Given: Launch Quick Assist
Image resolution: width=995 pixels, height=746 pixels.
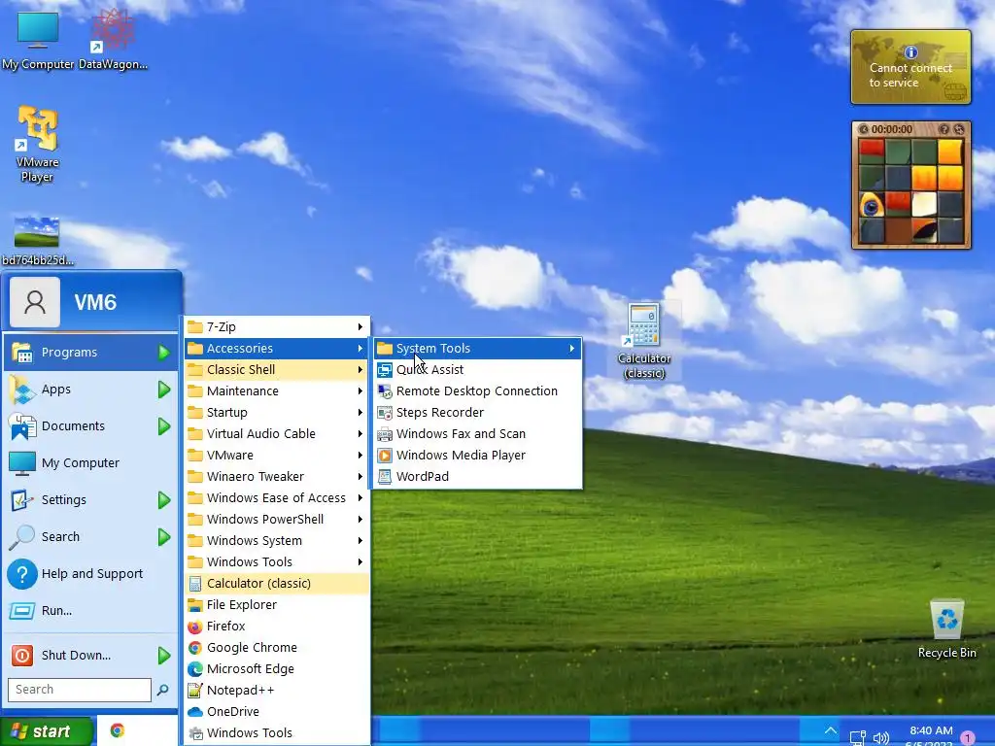Looking at the screenshot, I should [477, 369].
